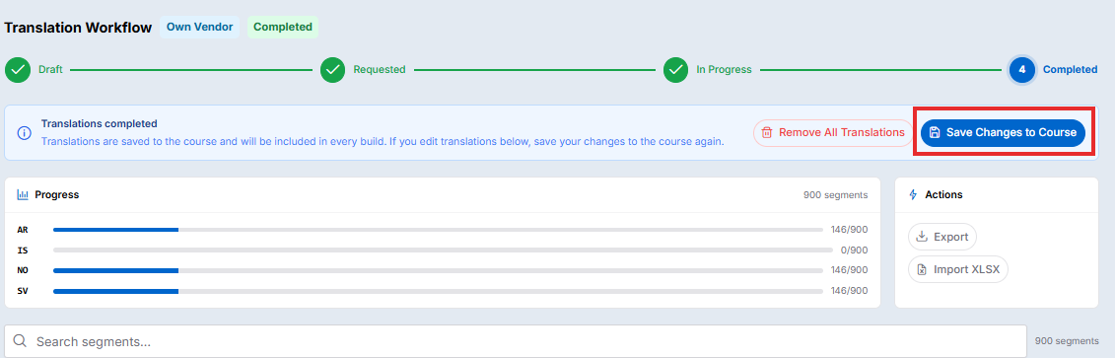Image resolution: width=1115 pixels, height=358 pixels.
Task: Click the AR language progress bar
Action: pyautogui.click(x=438, y=230)
